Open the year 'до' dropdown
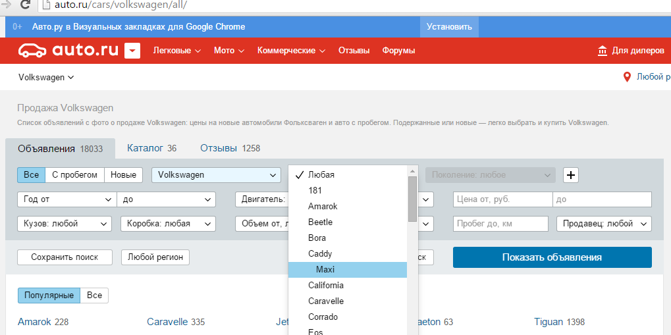The width and height of the screenshot is (671, 335). [x=166, y=199]
